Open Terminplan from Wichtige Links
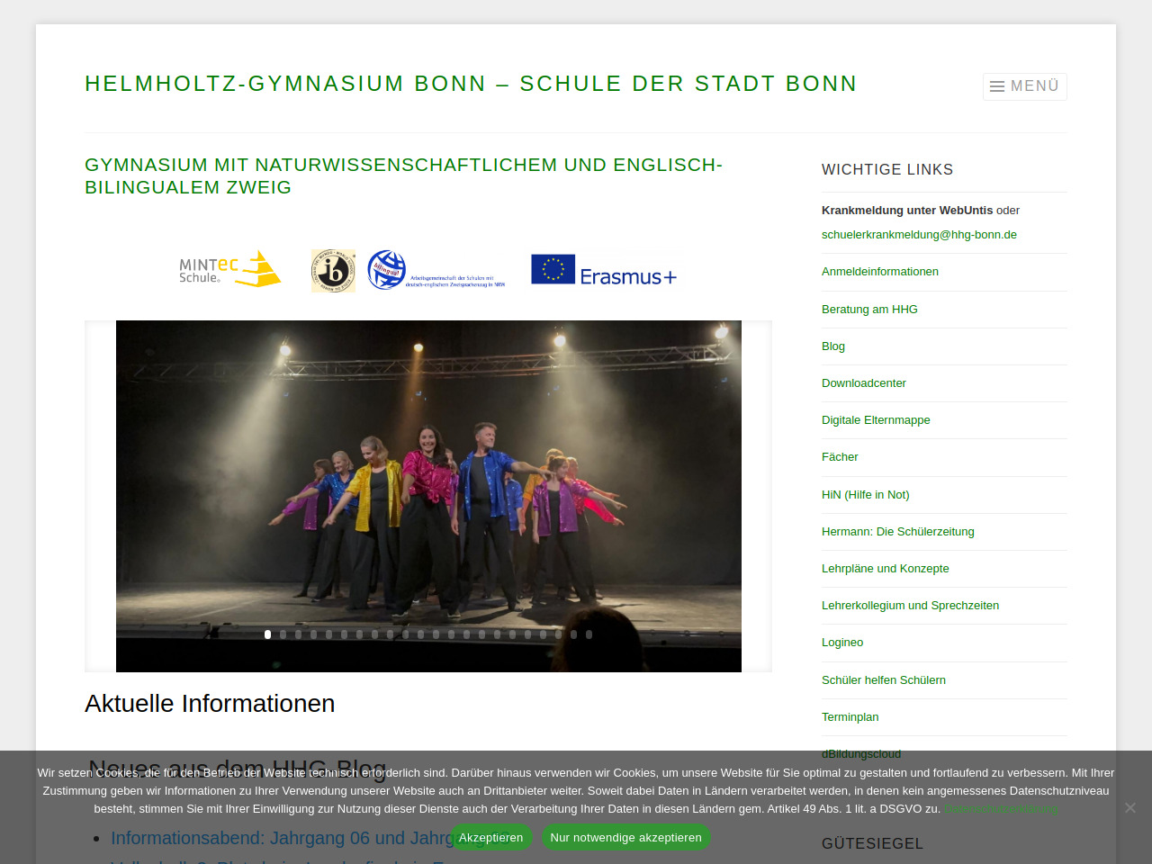 (x=850, y=717)
